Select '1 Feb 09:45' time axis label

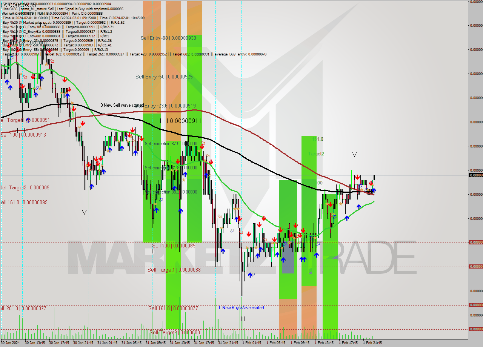click(x=300, y=343)
